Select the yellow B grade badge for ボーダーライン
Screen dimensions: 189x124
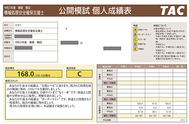[135, 34]
